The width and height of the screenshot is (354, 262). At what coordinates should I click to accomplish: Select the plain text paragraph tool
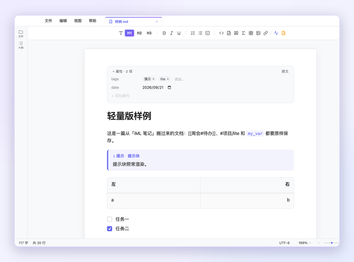coord(121,33)
